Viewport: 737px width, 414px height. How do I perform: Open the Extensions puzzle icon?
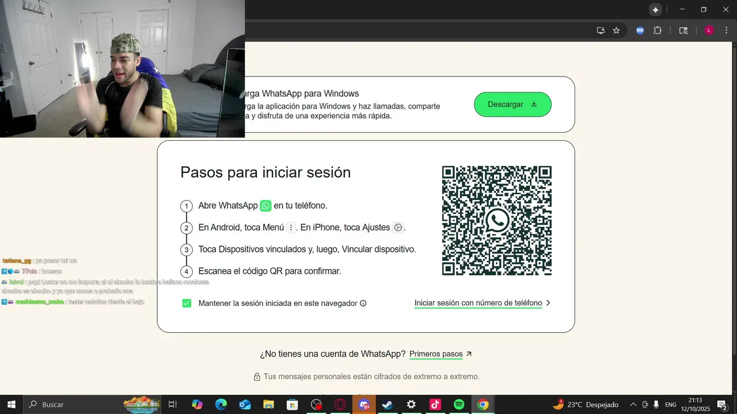[658, 30]
